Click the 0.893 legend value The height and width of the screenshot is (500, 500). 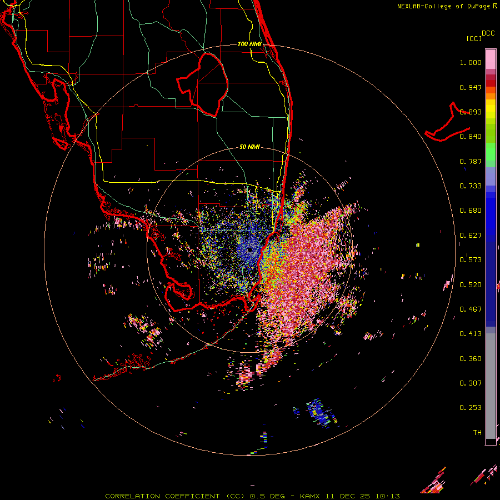[471, 112]
